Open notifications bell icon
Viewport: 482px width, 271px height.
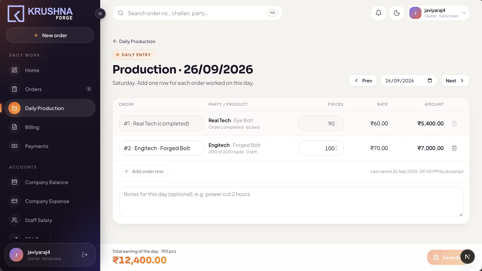378,13
